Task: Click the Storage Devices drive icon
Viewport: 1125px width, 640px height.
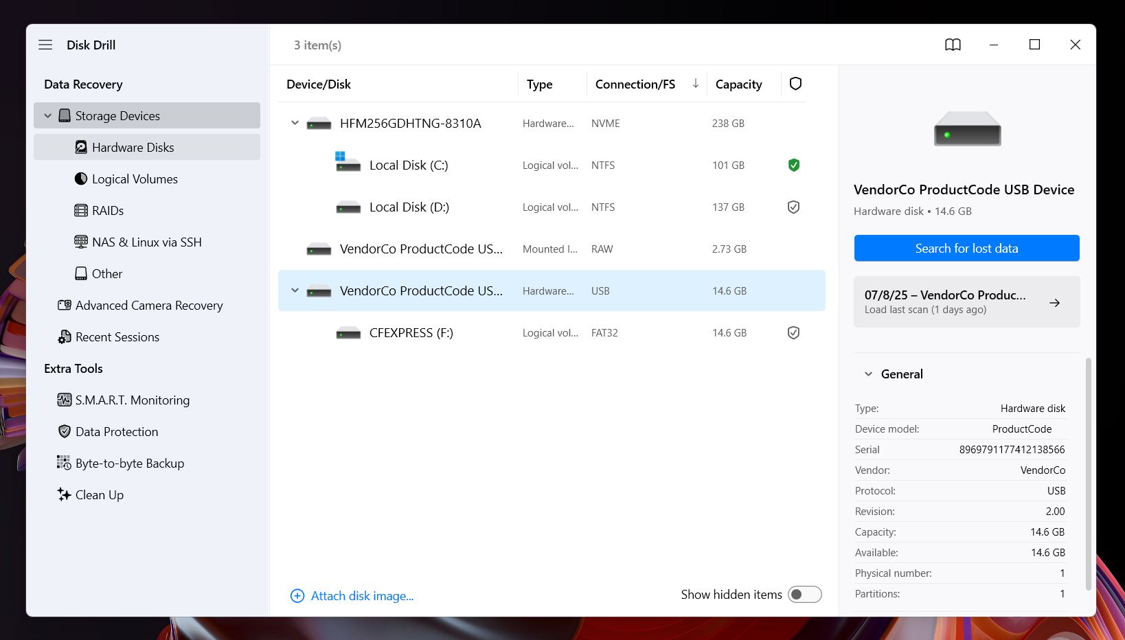Action: pyautogui.click(x=65, y=115)
